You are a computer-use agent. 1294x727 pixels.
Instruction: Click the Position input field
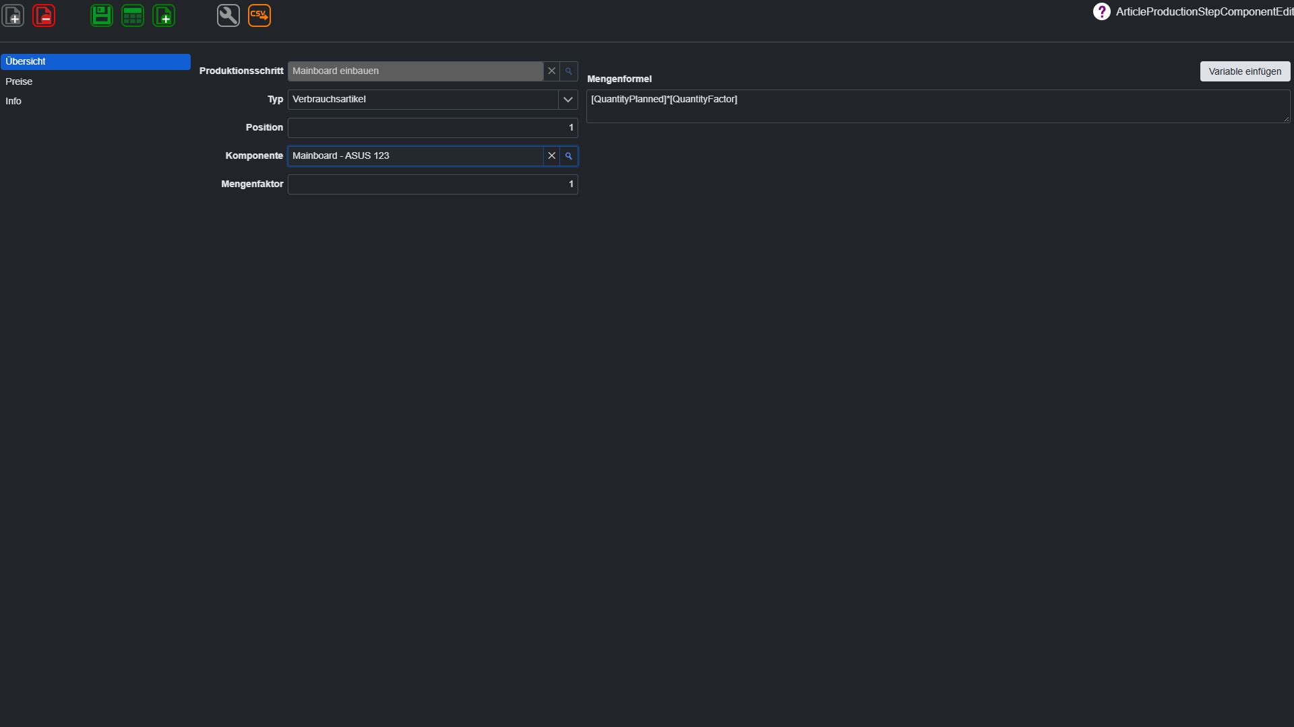click(x=433, y=128)
